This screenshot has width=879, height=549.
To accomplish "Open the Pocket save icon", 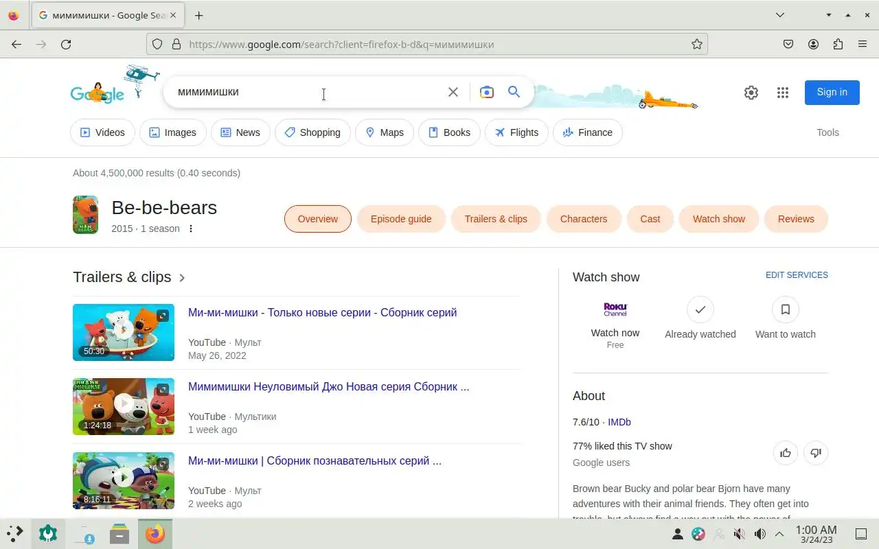I will [x=788, y=44].
